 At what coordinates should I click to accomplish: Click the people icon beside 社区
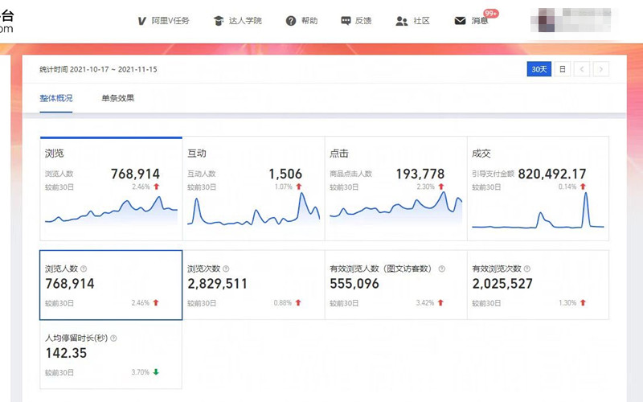coord(401,21)
